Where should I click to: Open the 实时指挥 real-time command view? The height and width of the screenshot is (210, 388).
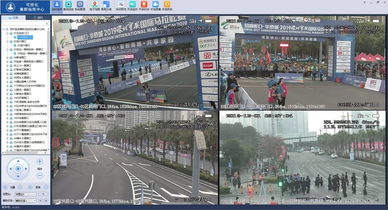point(57,6)
